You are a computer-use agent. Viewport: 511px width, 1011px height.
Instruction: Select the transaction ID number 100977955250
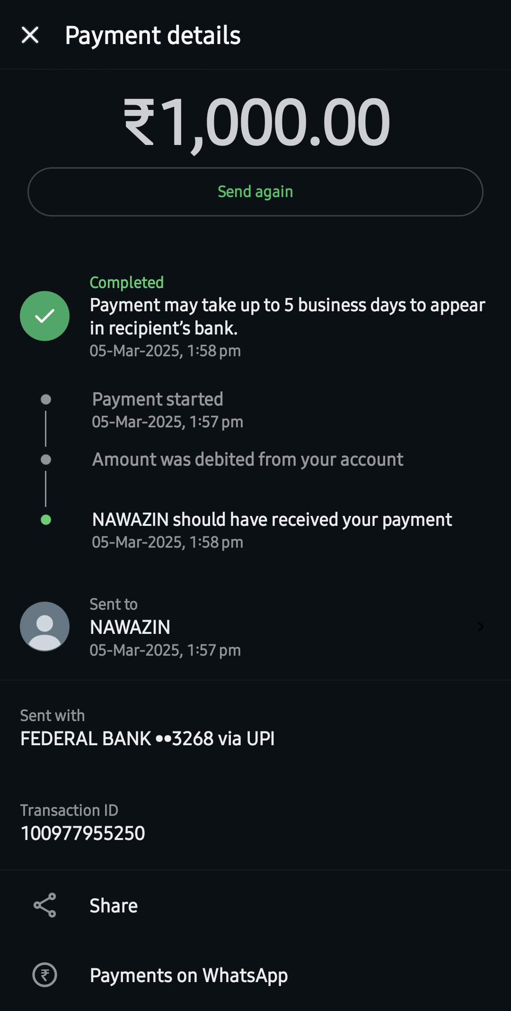coord(83,833)
